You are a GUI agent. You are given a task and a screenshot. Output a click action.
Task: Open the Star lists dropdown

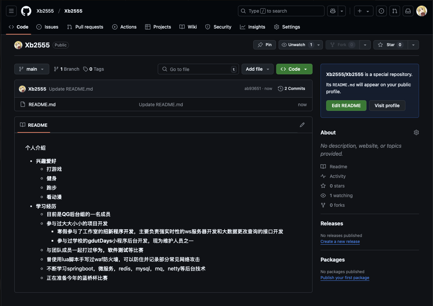[x=413, y=45]
